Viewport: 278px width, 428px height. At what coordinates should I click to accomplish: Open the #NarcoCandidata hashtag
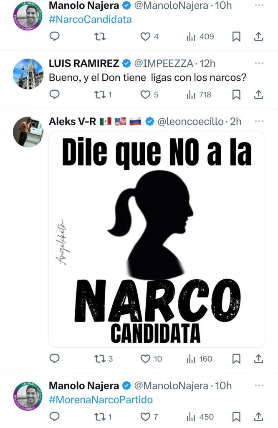90,20
